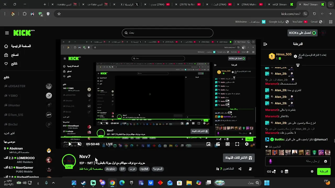This screenshot has width=335, height=188.
Task: Click the لحصل على KICKs button
Action: [302, 33]
